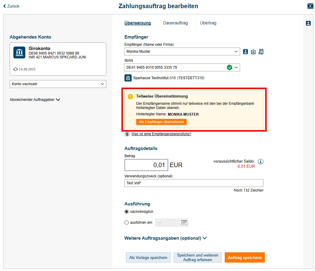
Task: Open the address book icon beside Empfänger
Action: coord(246,51)
